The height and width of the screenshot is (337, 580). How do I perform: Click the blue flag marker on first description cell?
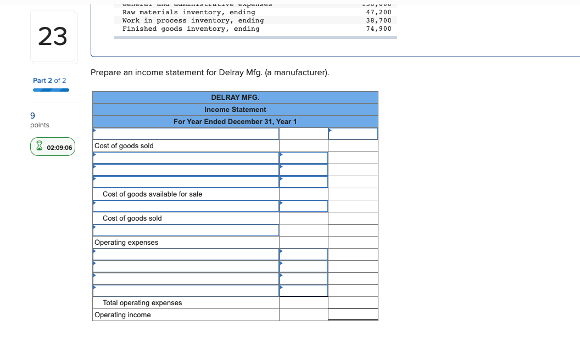click(x=94, y=130)
